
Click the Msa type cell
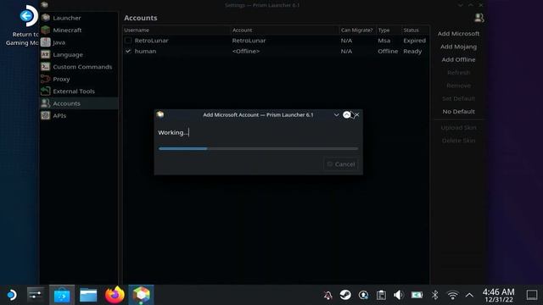point(384,41)
